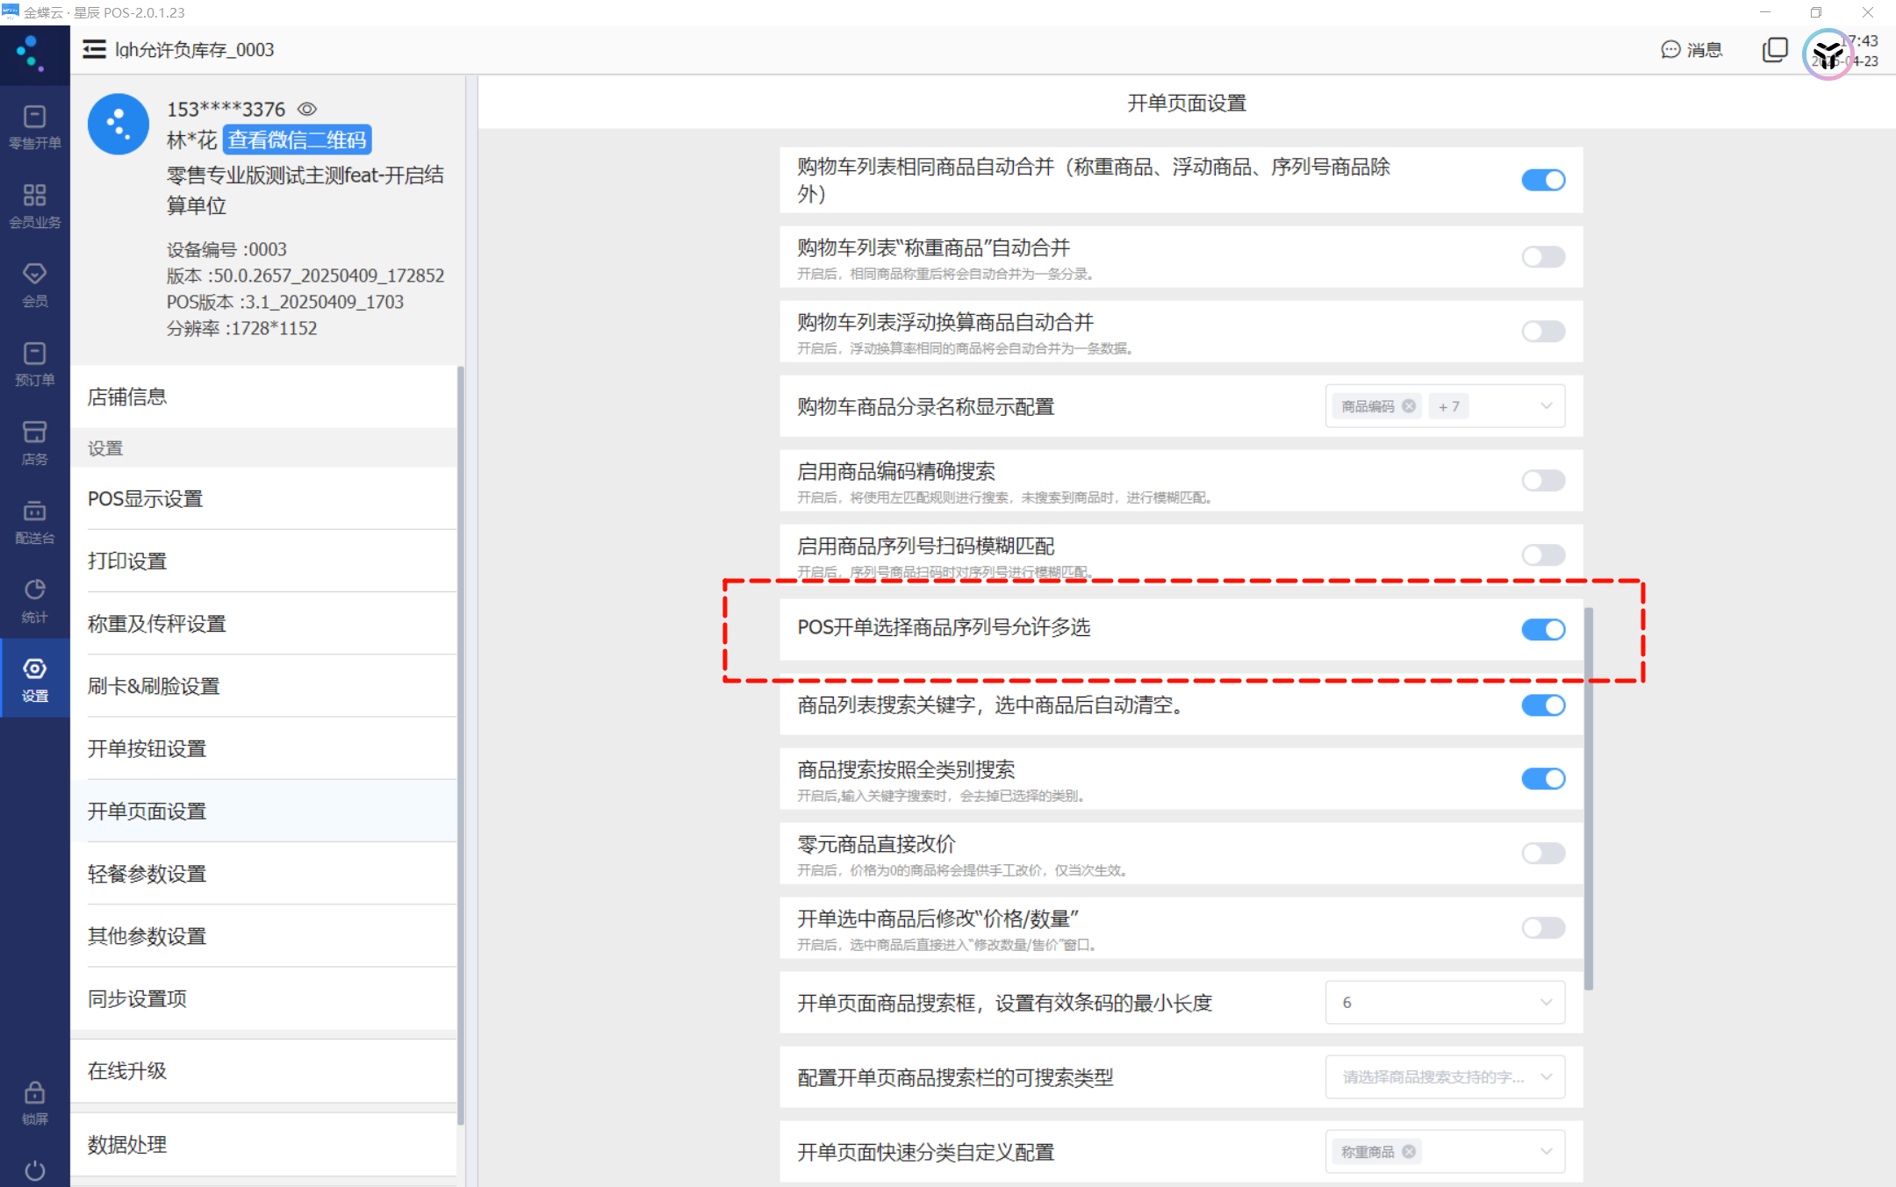Enable 零元商品直接改价 switch
The height and width of the screenshot is (1187, 1896).
(1543, 854)
